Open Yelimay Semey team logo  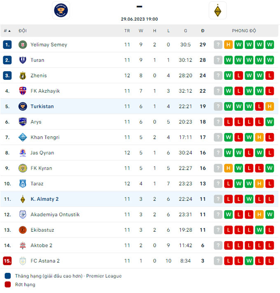(x=23, y=45)
